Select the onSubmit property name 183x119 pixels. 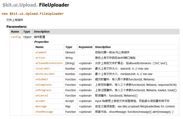pyautogui.click(x=42, y=79)
